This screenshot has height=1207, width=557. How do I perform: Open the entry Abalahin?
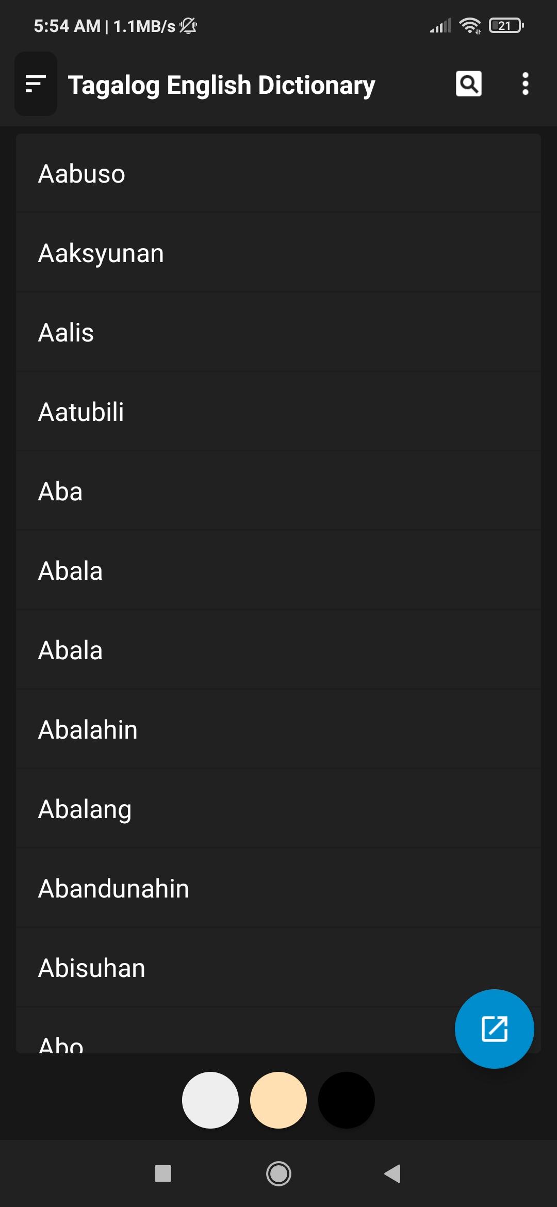(x=278, y=729)
